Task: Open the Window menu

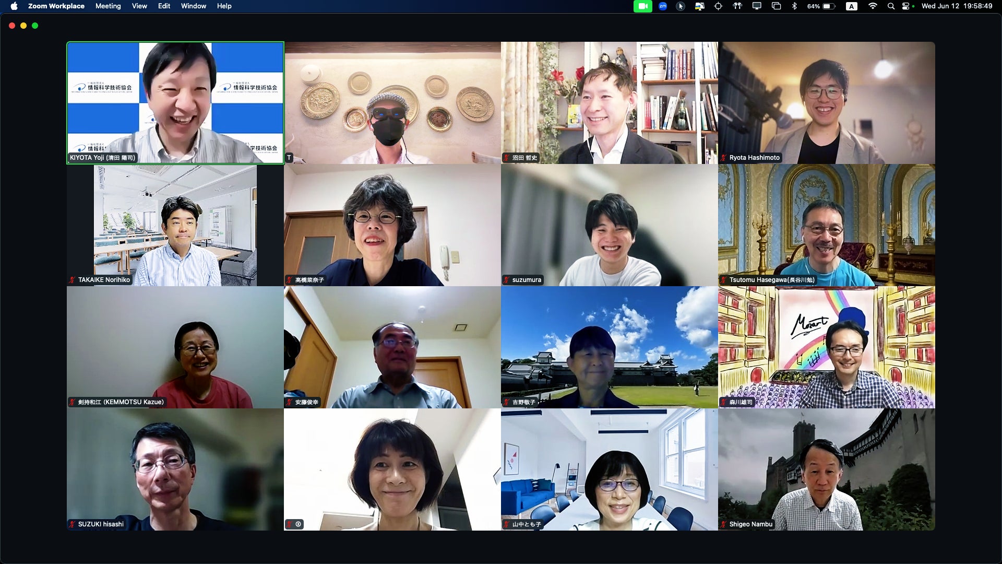Action: point(193,6)
